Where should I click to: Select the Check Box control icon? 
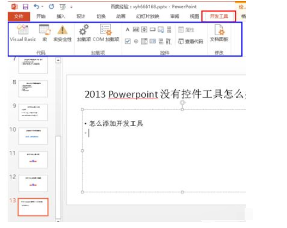(128, 41)
